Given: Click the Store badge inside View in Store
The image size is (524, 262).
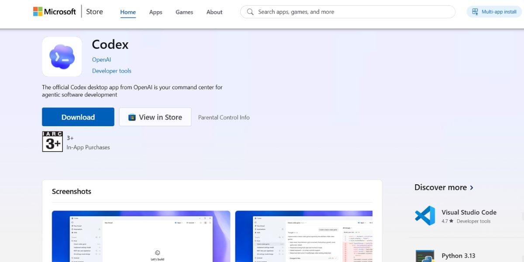Looking at the screenshot, I should (131, 117).
